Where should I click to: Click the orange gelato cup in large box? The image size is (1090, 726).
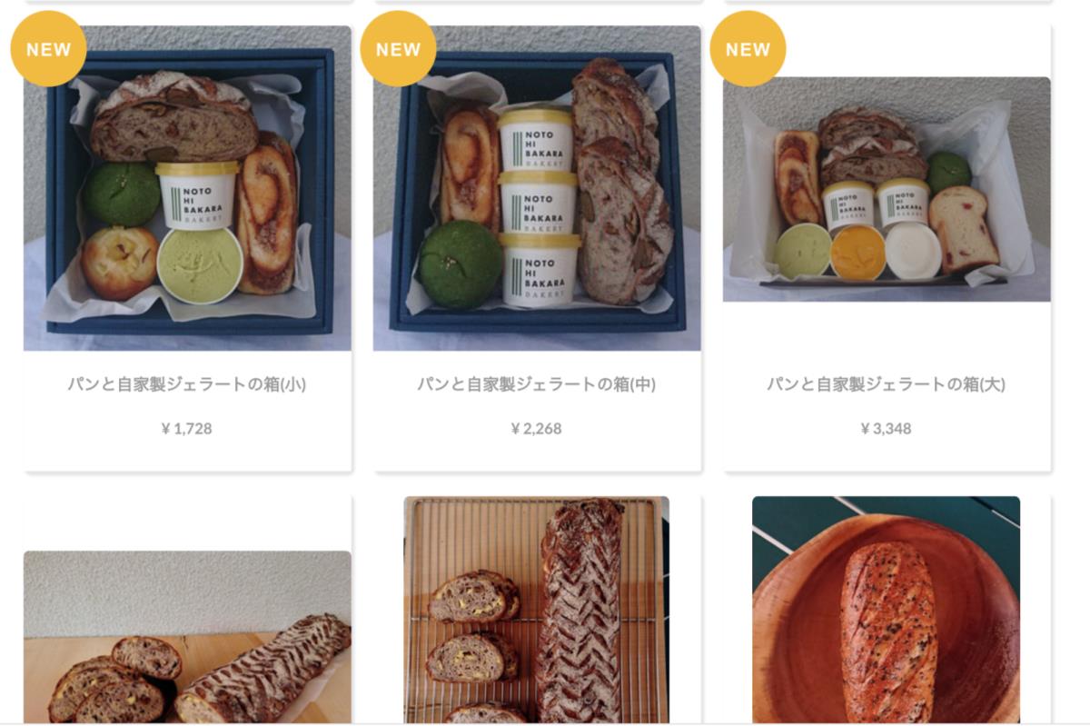pos(857,251)
